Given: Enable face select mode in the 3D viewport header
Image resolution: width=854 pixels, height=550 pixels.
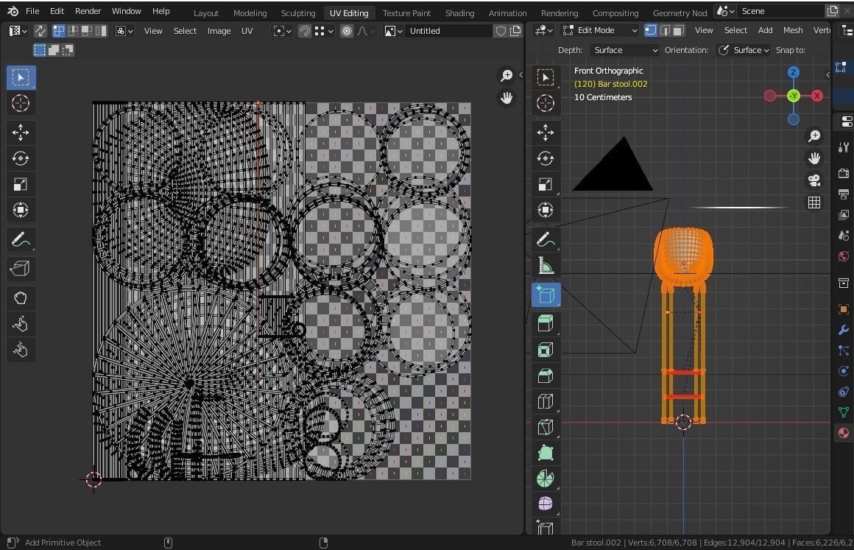Looking at the screenshot, I should tap(679, 30).
